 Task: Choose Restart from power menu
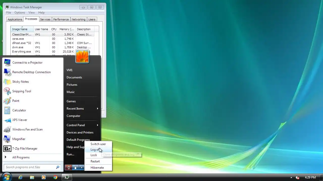click(98, 161)
